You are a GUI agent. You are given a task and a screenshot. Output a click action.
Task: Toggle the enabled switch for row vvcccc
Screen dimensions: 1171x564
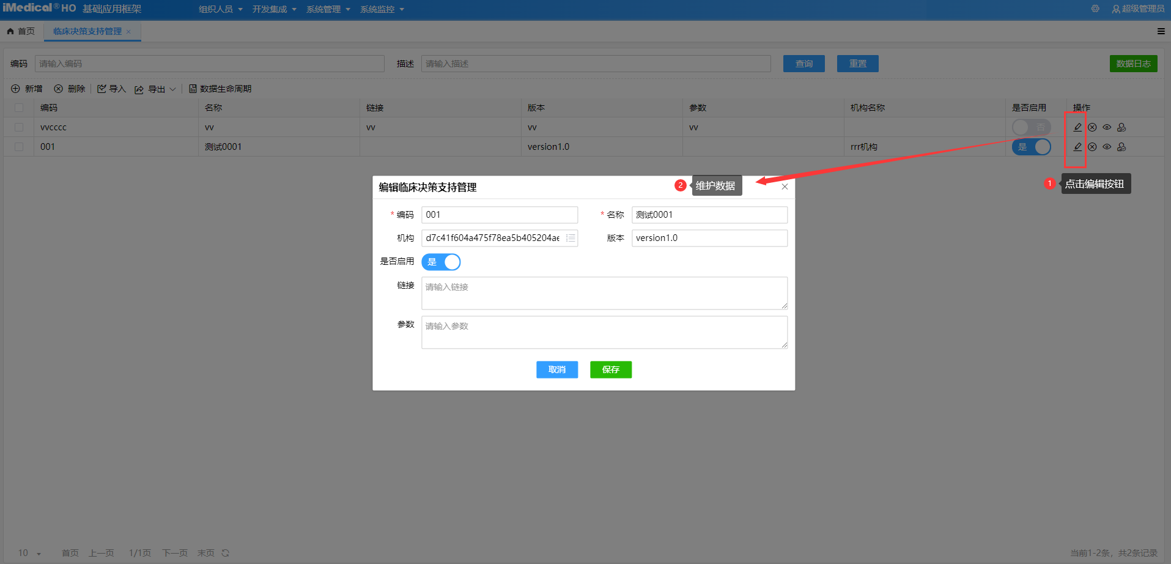[x=1031, y=127]
